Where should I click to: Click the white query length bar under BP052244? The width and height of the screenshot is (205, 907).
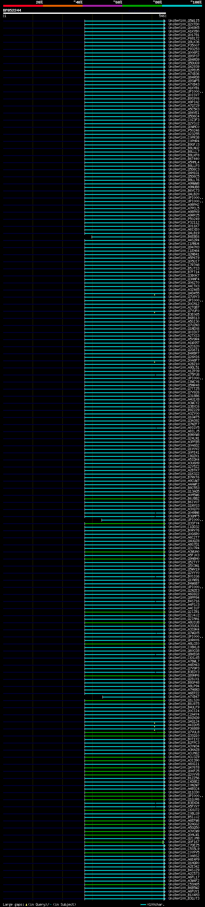(85, 13)
